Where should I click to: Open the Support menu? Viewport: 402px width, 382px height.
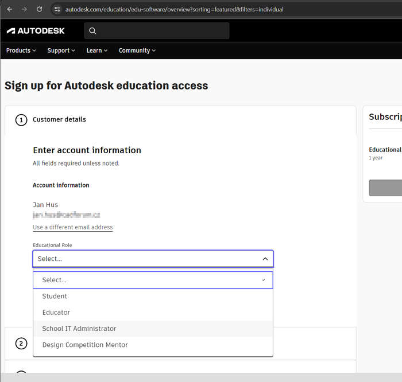click(x=61, y=50)
